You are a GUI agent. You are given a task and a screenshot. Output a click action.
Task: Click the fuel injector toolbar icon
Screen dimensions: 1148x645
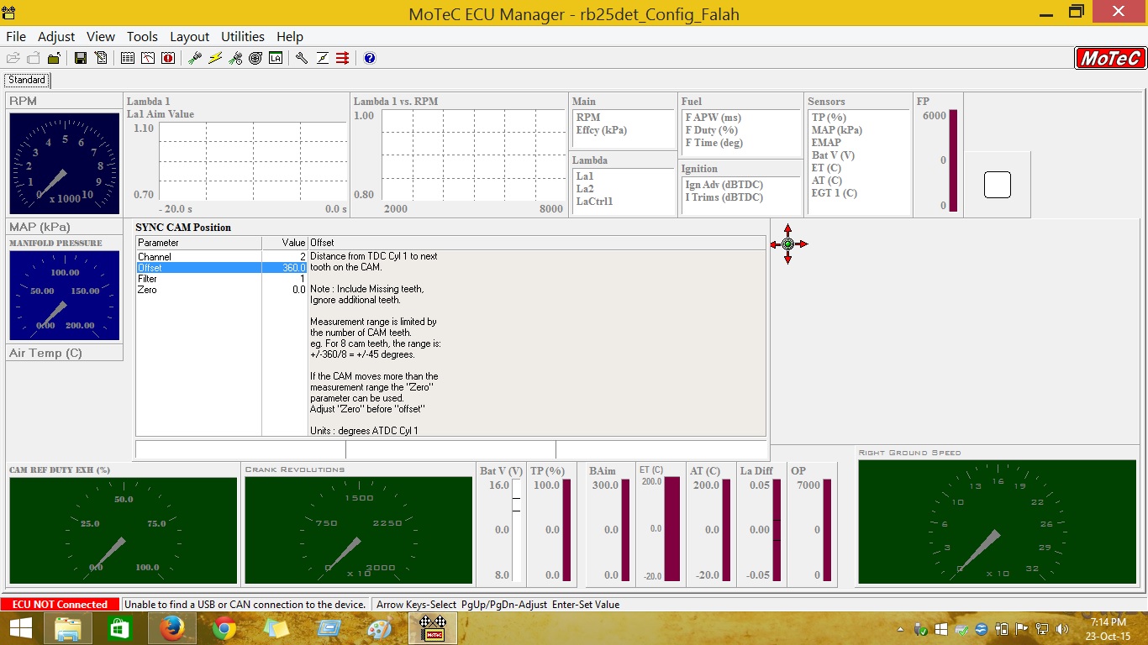(195, 58)
